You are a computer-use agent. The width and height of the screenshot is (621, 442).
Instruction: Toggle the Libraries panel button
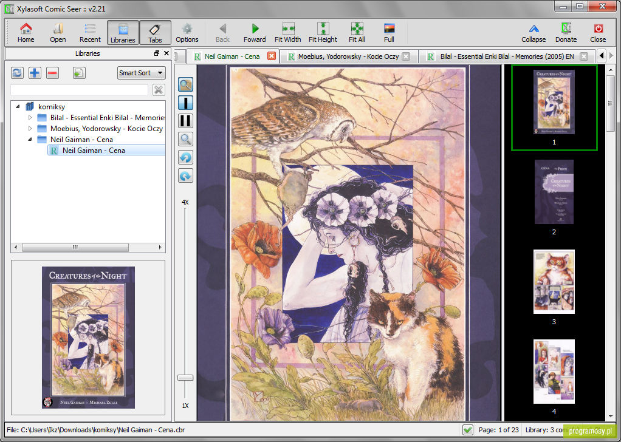(123, 33)
